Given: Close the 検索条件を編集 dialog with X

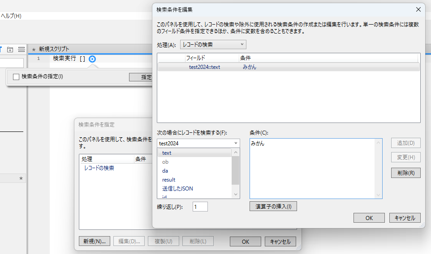Looking at the screenshot, I should (418, 9).
